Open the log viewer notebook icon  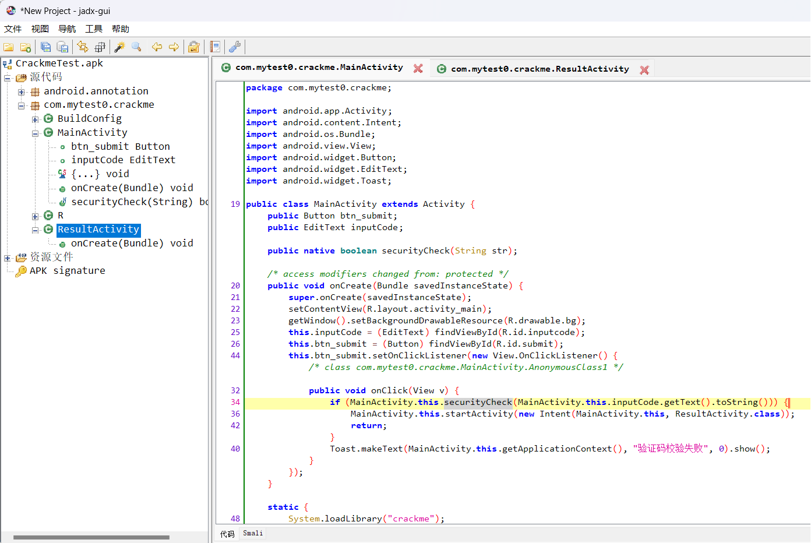pos(215,47)
